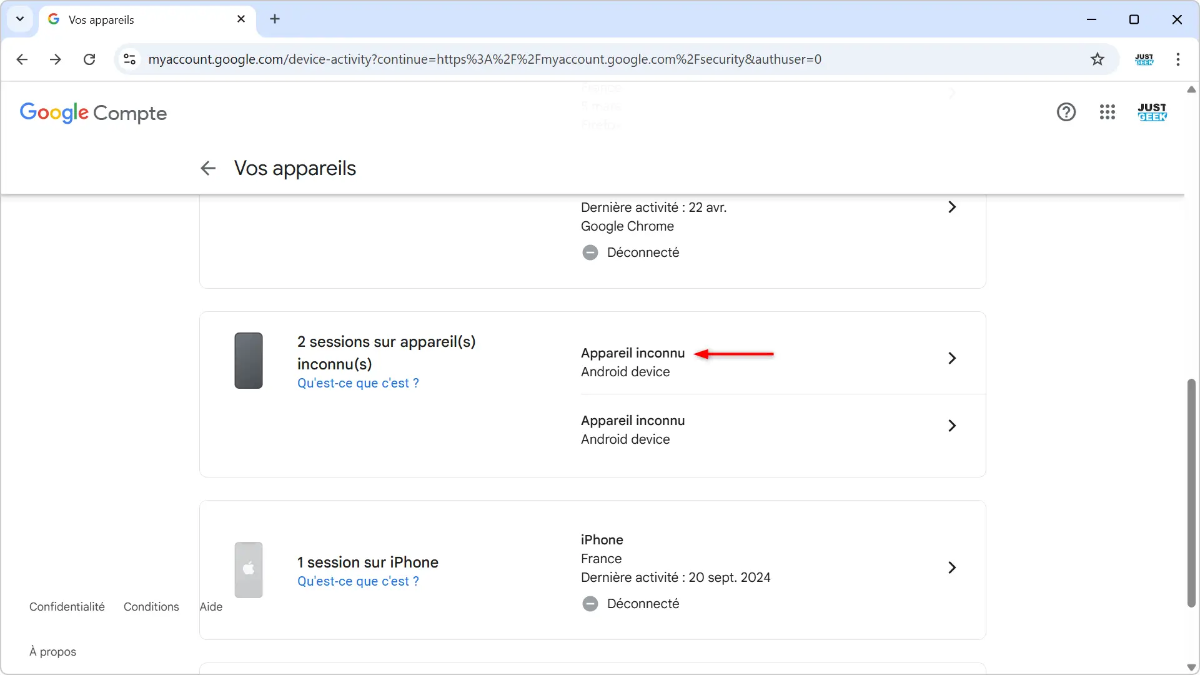Bookmark this page with the star icon
Screen dimensions: 1200x675
tap(1098, 59)
